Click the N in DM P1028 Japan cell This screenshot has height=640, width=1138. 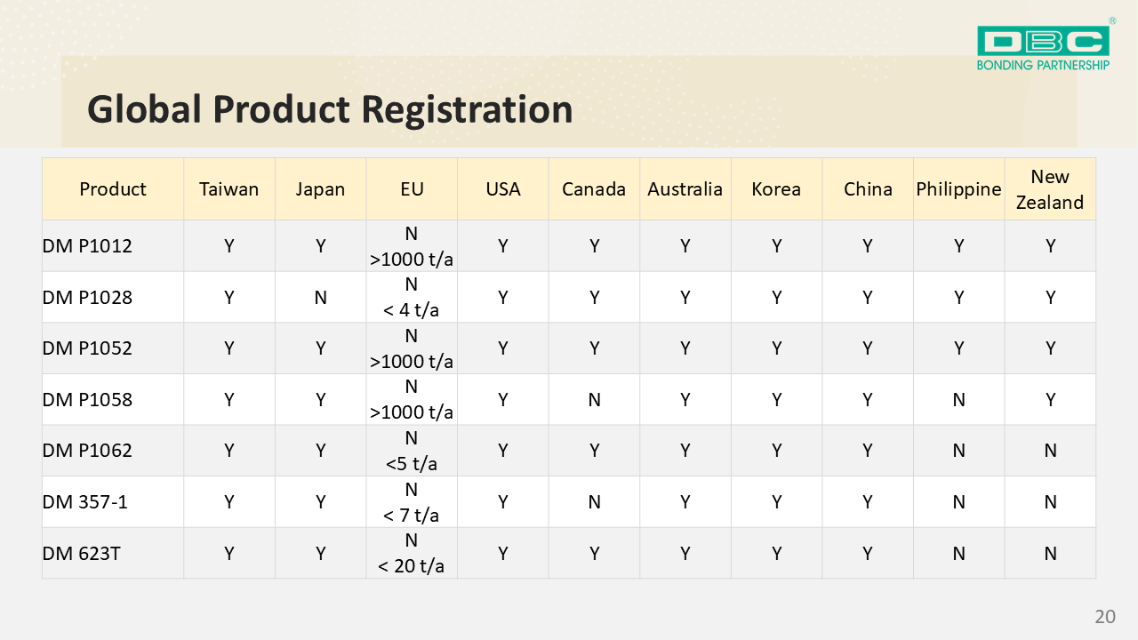point(321,298)
